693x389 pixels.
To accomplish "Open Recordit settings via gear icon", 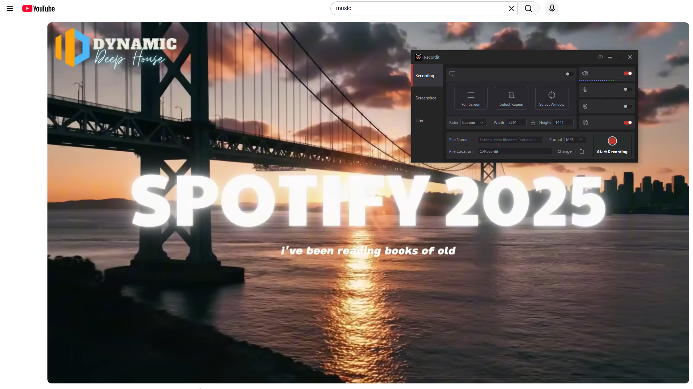I will [600, 57].
